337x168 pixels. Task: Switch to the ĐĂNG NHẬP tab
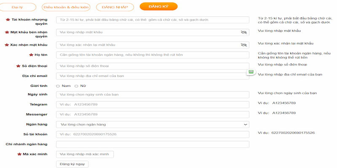click(115, 7)
